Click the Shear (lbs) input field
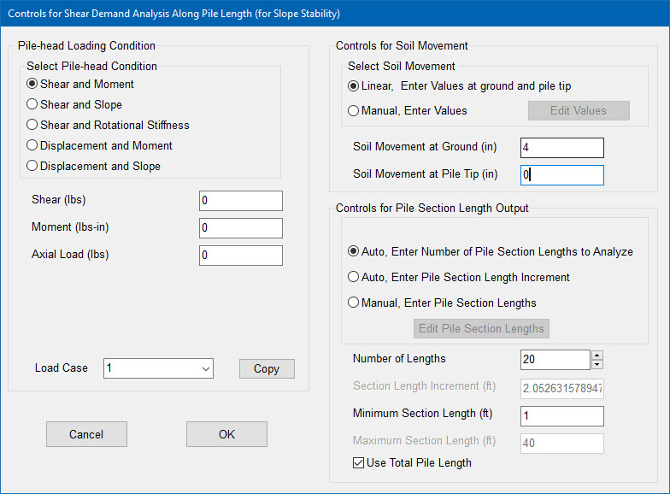The image size is (670, 494). point(241,200)
